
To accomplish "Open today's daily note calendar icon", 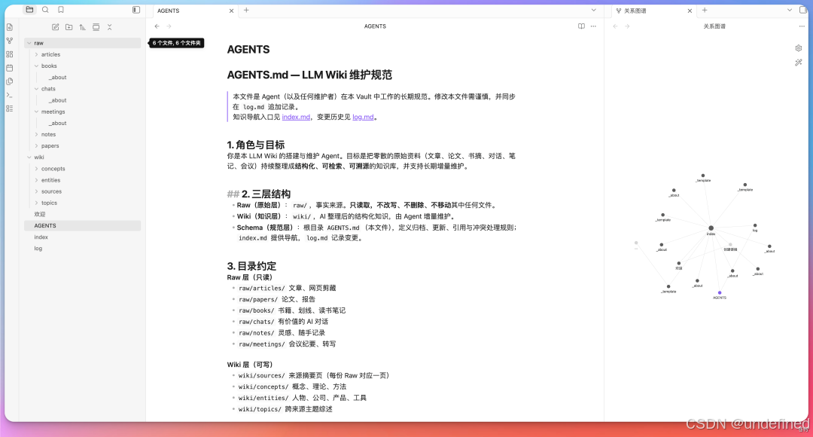I will 9,68.
